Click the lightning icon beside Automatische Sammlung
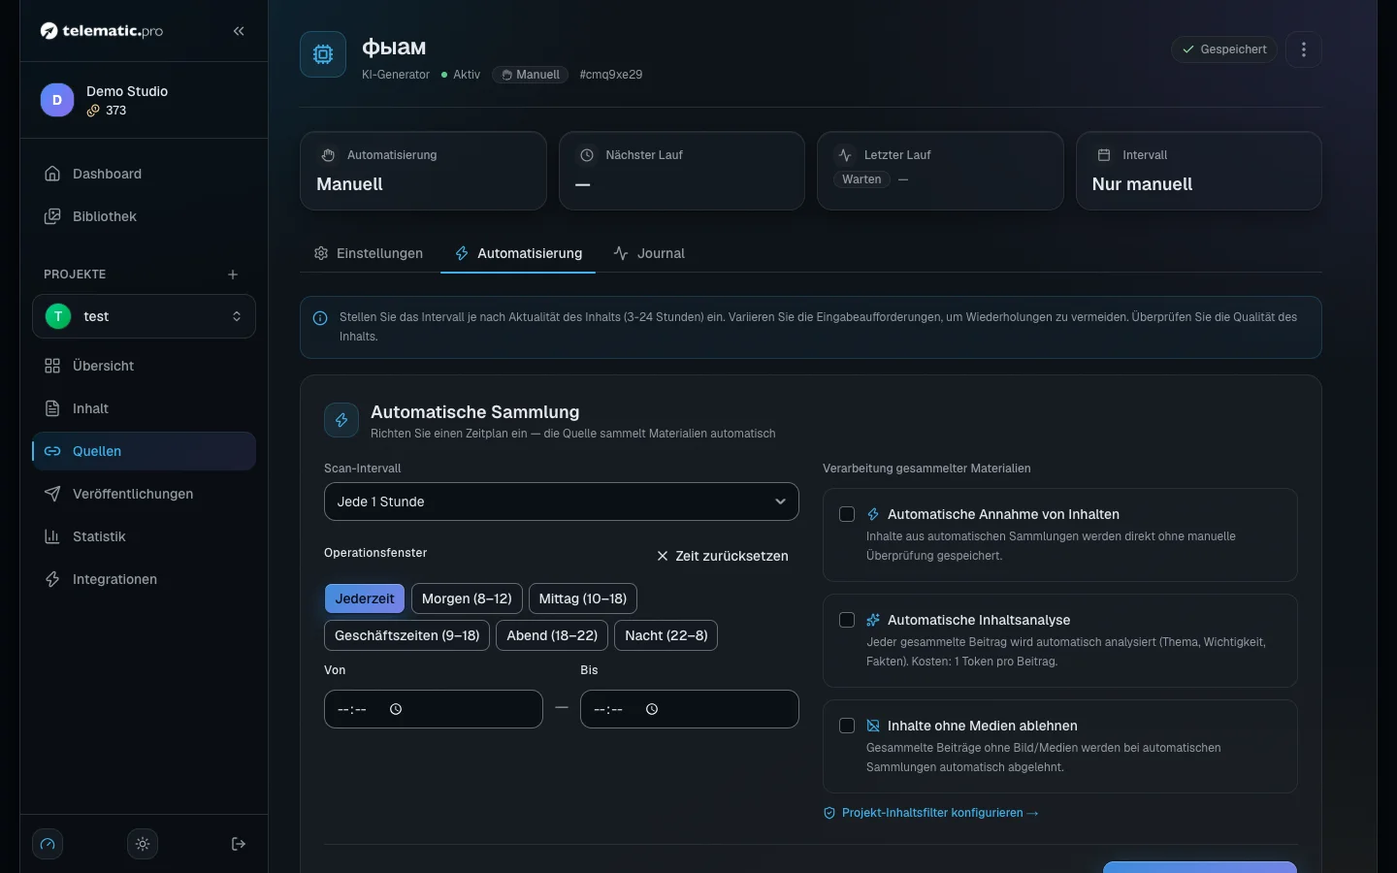The height and width of the screenshot is (873, 1397). pos(341,420)
